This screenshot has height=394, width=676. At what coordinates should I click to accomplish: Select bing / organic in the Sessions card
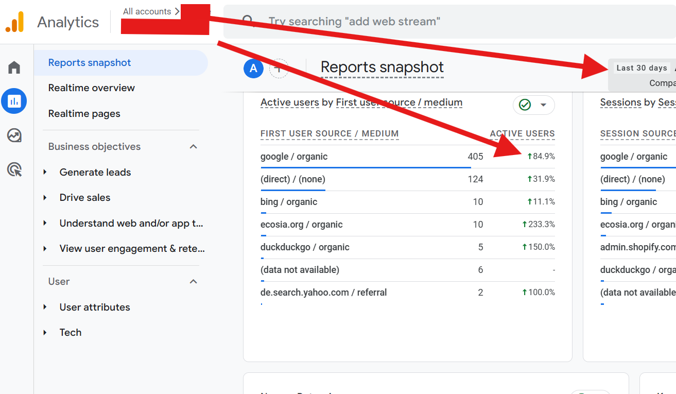click(x=629, y=202)
